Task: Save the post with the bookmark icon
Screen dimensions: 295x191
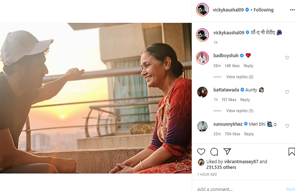Action: click(292, 152)
